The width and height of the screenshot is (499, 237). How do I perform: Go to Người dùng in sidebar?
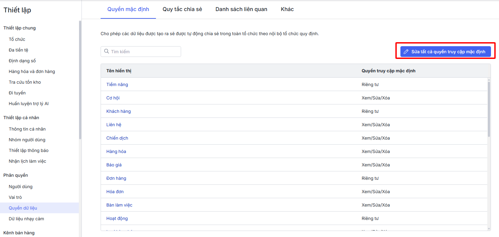20,186
